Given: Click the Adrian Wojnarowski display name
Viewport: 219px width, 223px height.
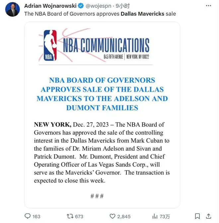Looking at the screenshot, I should click(x=50, y=6).
